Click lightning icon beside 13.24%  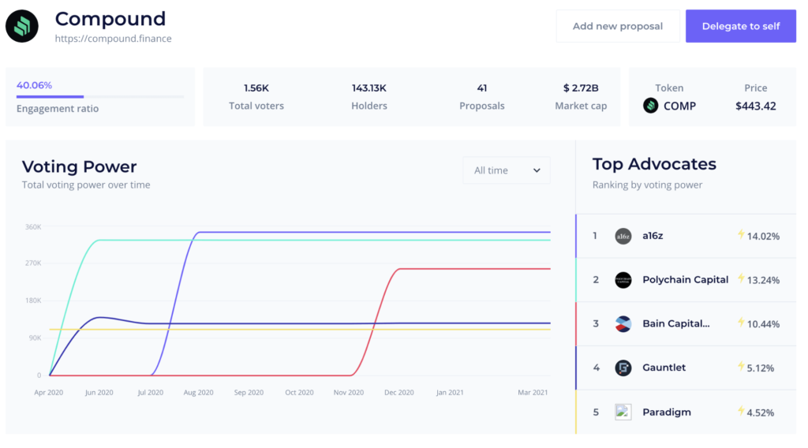coord(741,278)
